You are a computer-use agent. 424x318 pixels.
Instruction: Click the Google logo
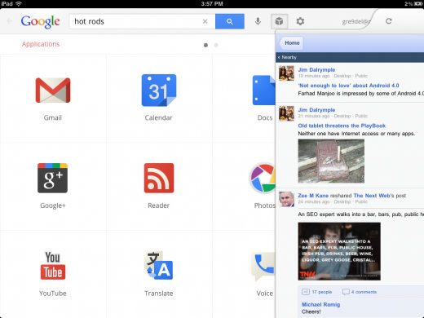(40, 21)
